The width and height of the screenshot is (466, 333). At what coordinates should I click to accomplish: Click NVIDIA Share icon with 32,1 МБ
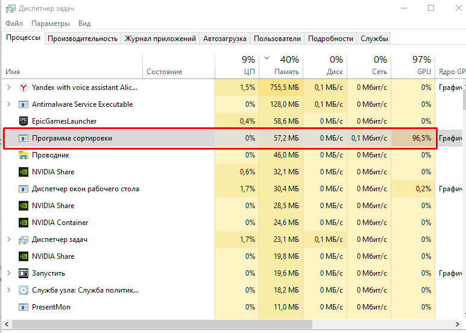(23, 172)
